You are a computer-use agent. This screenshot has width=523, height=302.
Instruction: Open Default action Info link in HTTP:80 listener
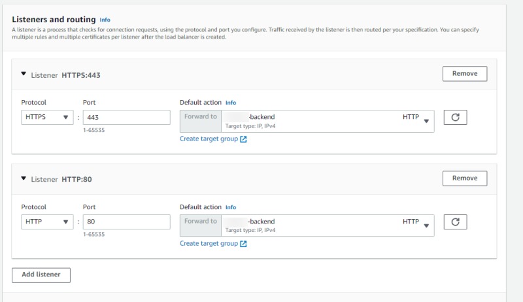[x=231, y=207]
